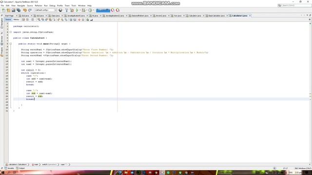
Task: Run the project with green play icon
Action: click(x=77, y=10)
